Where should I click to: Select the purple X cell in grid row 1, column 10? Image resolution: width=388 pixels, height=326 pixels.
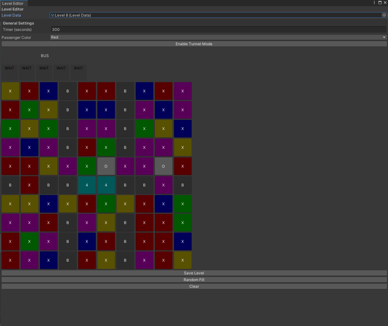[183, 91]
